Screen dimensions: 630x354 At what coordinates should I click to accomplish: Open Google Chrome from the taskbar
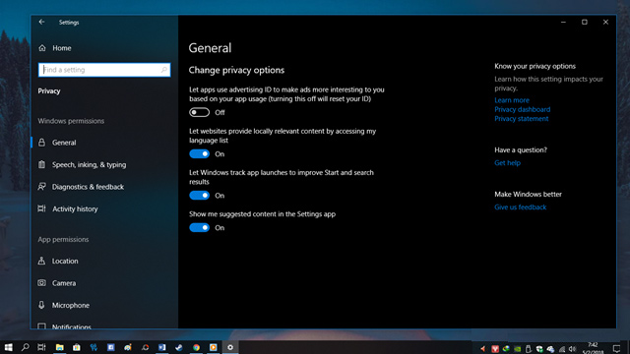(x=196, y=347)
